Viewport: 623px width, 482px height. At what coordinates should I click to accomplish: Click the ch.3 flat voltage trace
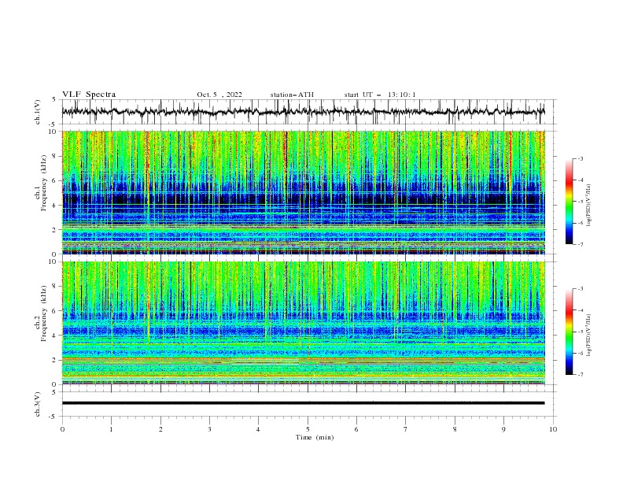pyautogui.click(x=303, y=403)
